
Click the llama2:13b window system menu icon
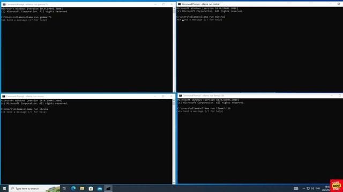click(180, 95)
